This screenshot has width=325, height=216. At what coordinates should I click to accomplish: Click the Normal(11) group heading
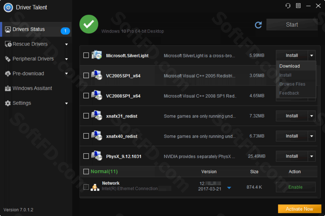(x=104, y=172)
